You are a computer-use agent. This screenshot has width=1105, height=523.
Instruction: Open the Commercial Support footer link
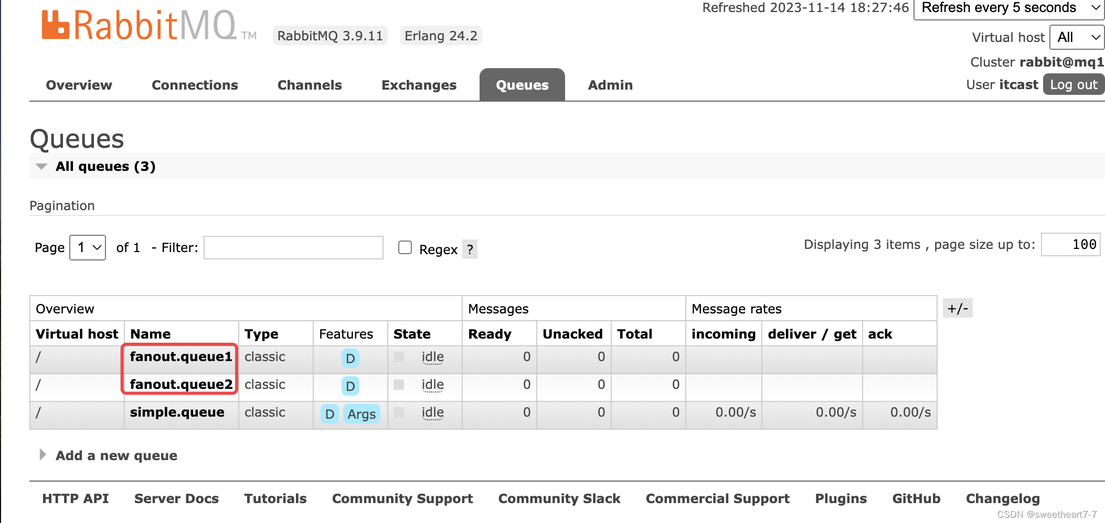click(x=718, y=498)
